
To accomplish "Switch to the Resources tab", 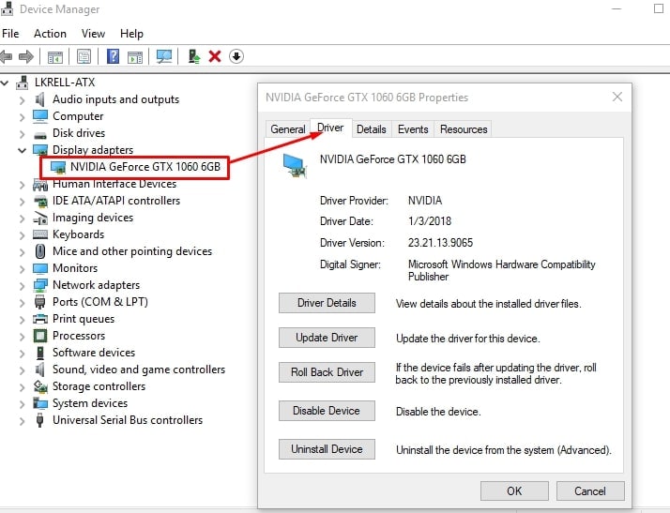I will click(x=464, y=129).
